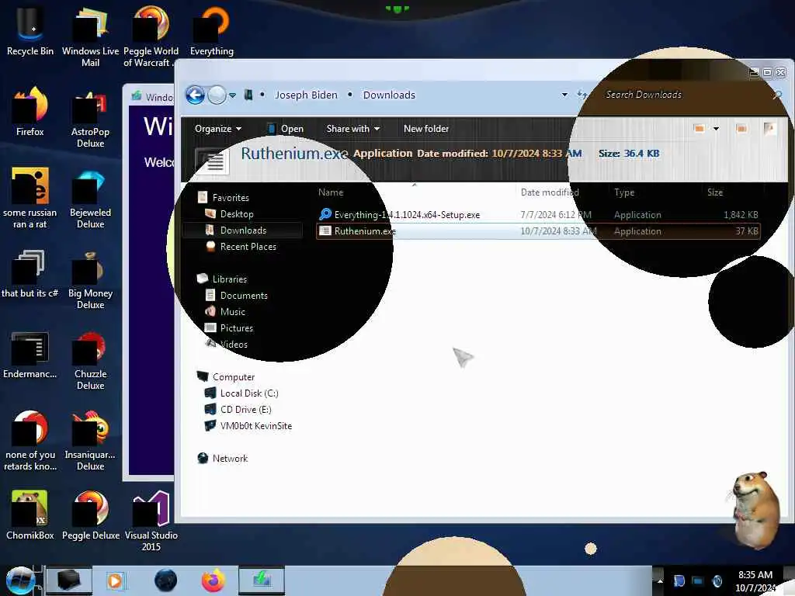Click the address bar refresh button
Screen dimensions: 795x596
point(582,95)
